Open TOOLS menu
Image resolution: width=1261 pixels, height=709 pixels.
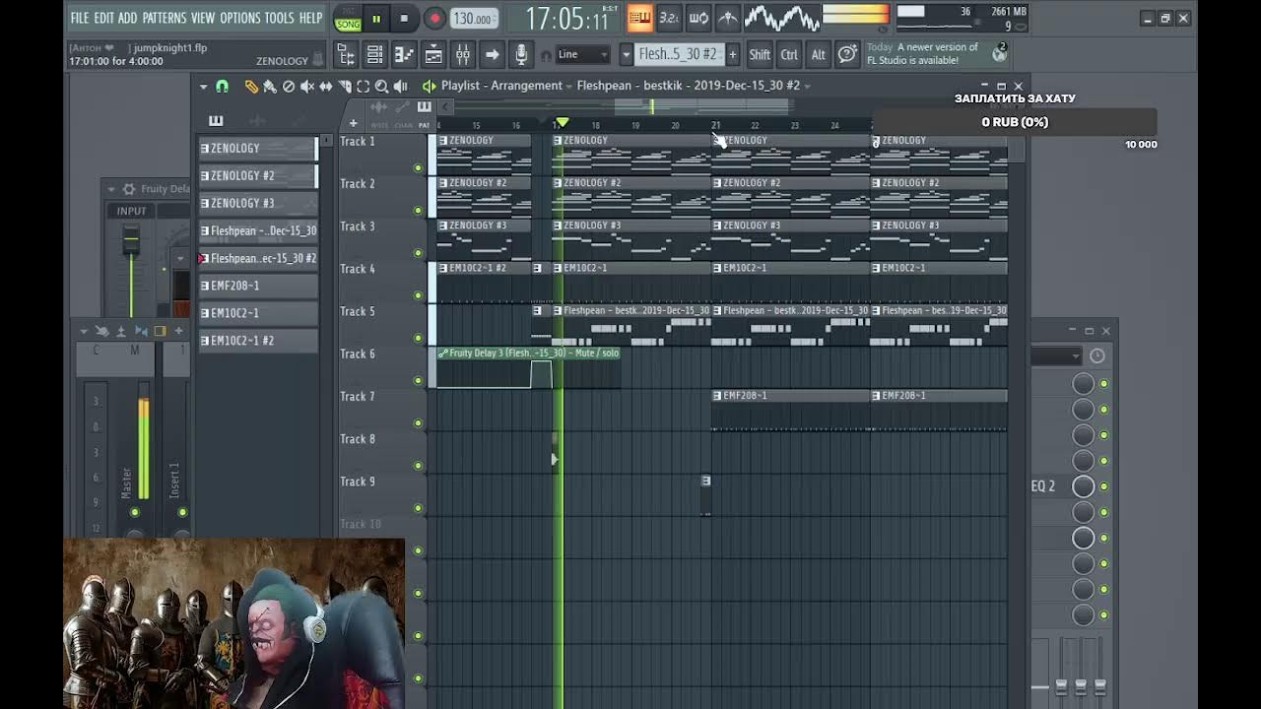[279, 18]
